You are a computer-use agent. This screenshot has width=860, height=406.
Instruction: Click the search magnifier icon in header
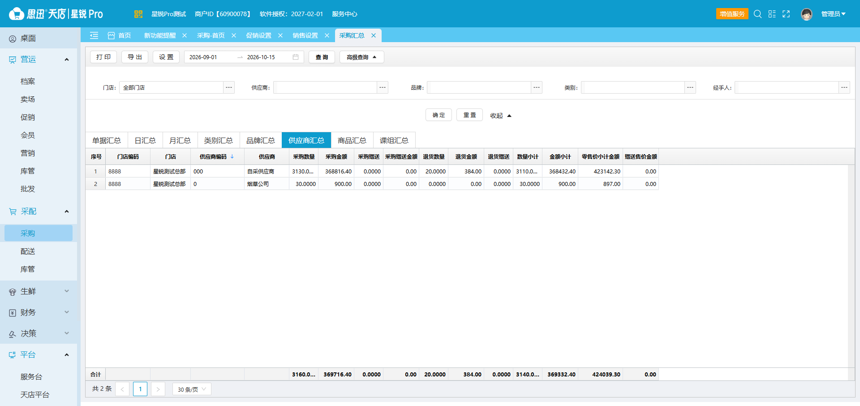click(757, 14)
